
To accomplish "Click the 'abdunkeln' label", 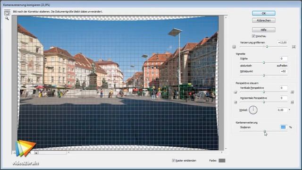I will coord(246,66).
